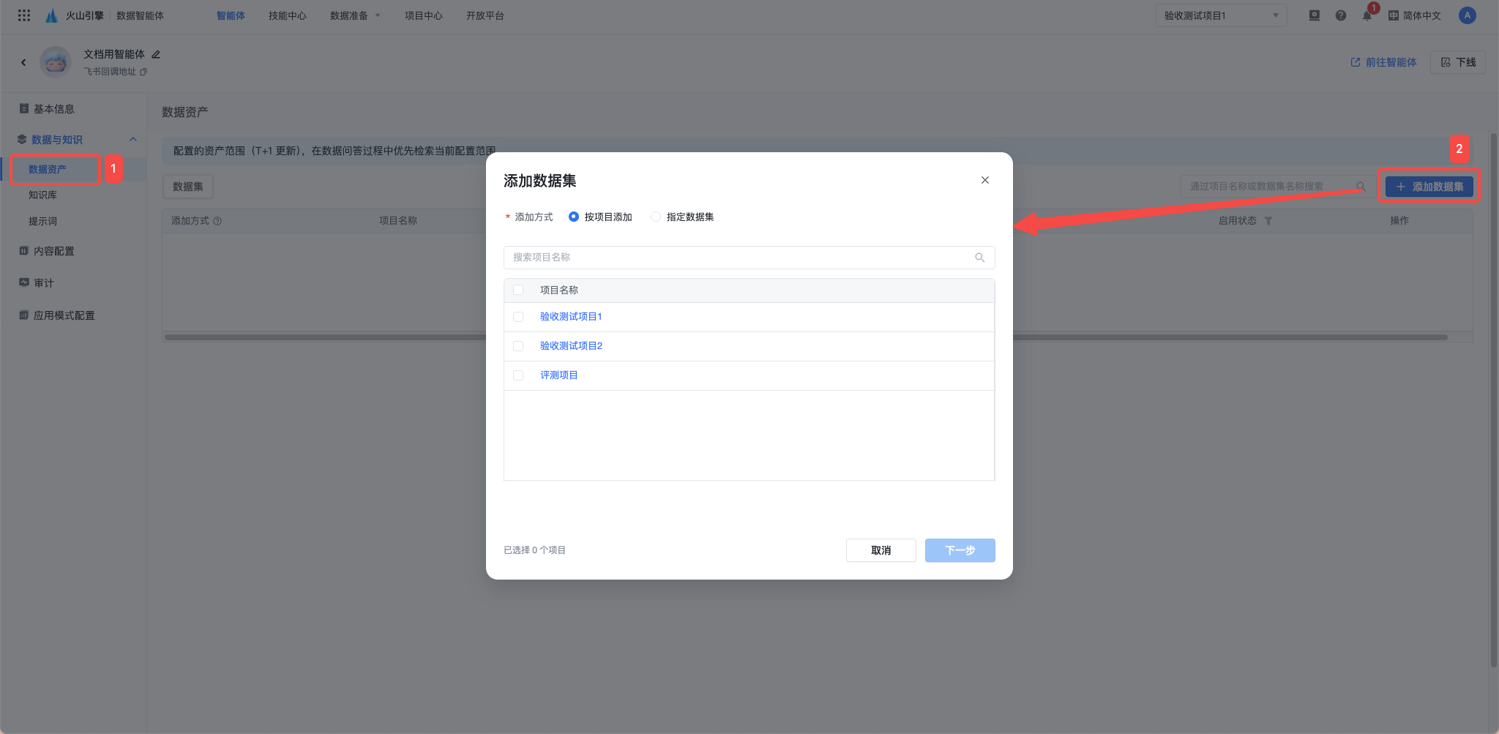Viewport: 1499px width, 734px height.
Task: Open 知识库 in the sidebar
Action: (x=42, y=195)
